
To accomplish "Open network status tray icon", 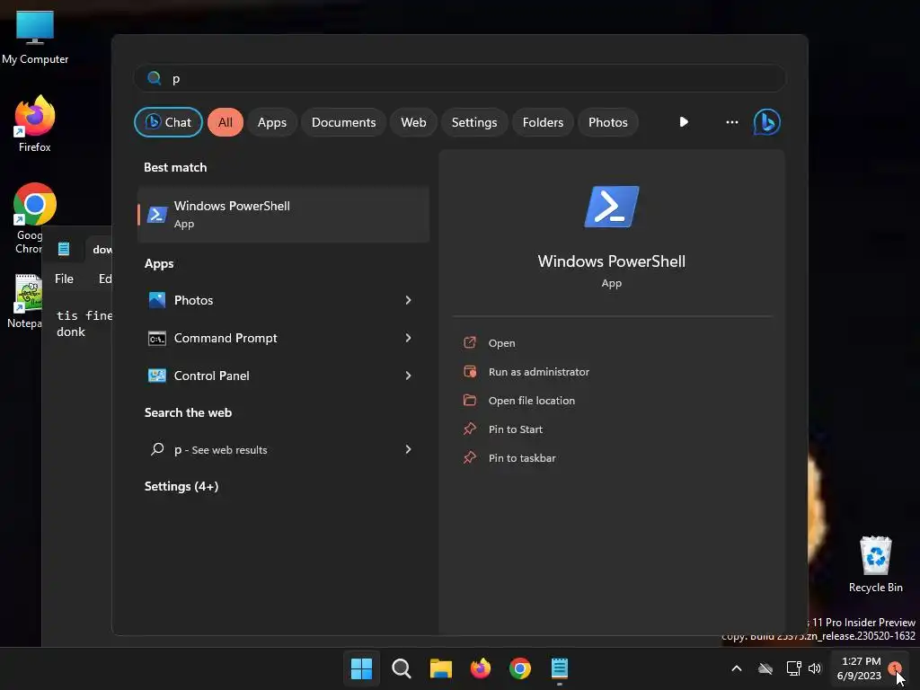I will coord(794,668).
